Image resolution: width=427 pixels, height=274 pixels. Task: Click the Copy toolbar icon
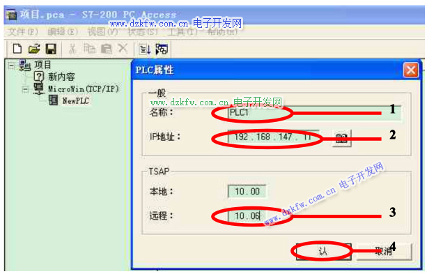pyautogui.click(x=89, y=49)
